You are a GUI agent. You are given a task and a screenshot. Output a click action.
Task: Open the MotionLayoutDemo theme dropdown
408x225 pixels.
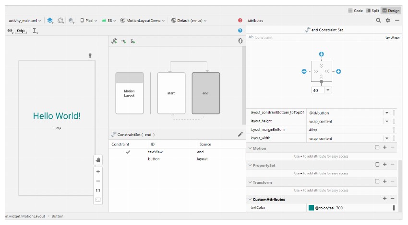(x=143, y=21)
